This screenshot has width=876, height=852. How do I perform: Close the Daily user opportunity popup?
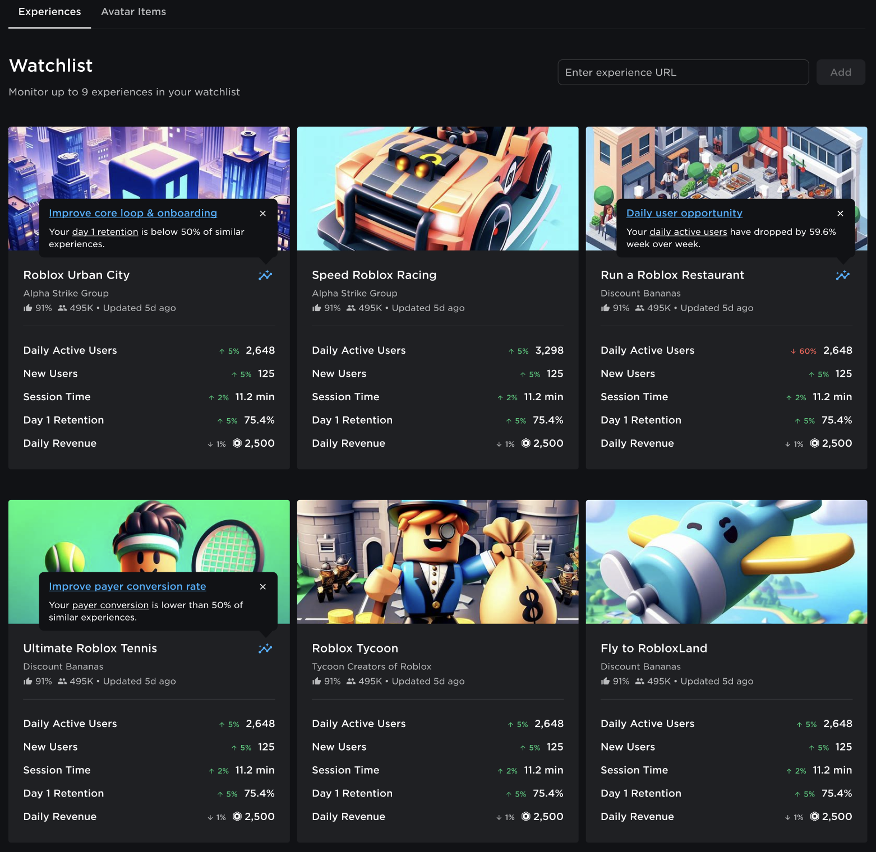840,214
